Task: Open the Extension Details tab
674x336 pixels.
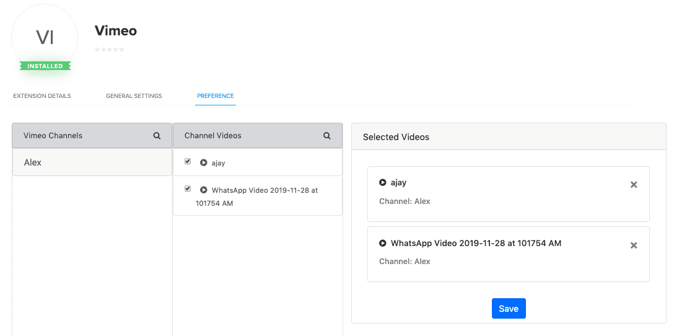Action: (x=42, y=96)
